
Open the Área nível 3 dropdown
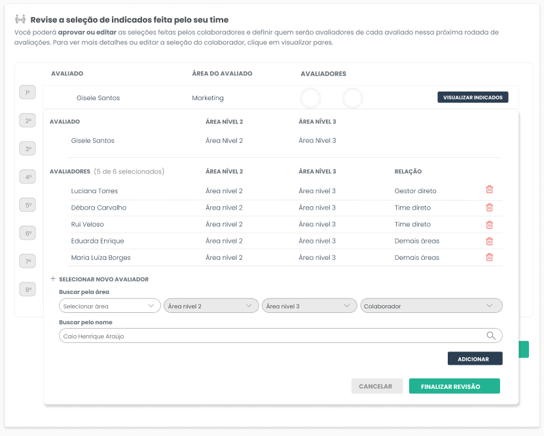(x=310, y=306)
